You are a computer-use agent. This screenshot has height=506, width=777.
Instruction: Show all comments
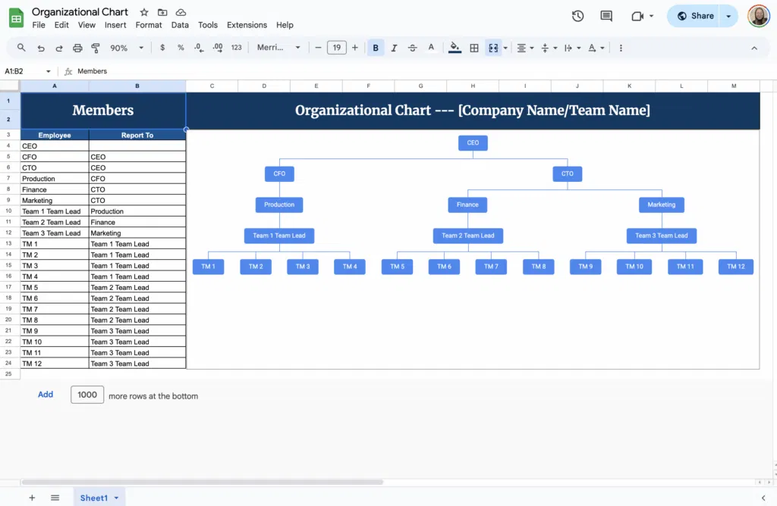pos(606,15)
